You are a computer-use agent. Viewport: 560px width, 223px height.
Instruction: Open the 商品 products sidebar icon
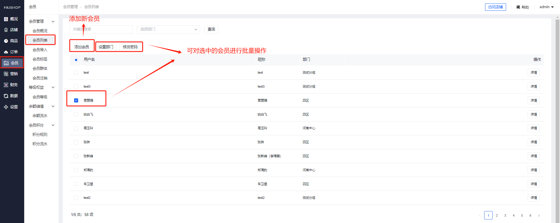tap(6, 41)
